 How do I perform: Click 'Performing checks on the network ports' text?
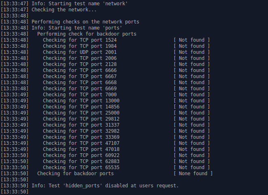(x=85, y=22)
